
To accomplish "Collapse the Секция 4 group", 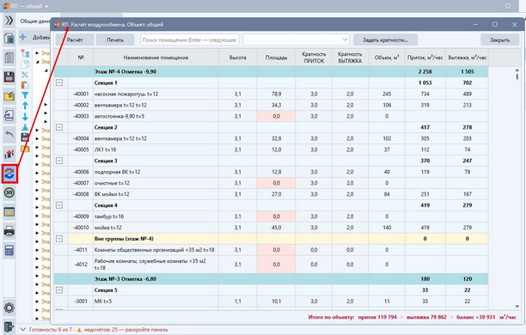I will pos(59,205).
